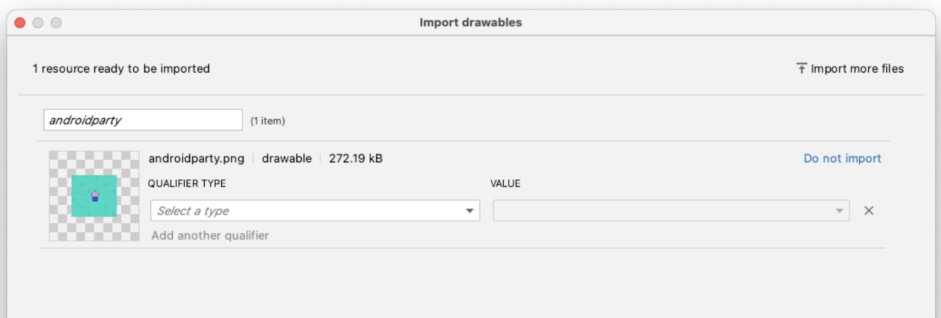Click the green zoom window button

[55, 23]
